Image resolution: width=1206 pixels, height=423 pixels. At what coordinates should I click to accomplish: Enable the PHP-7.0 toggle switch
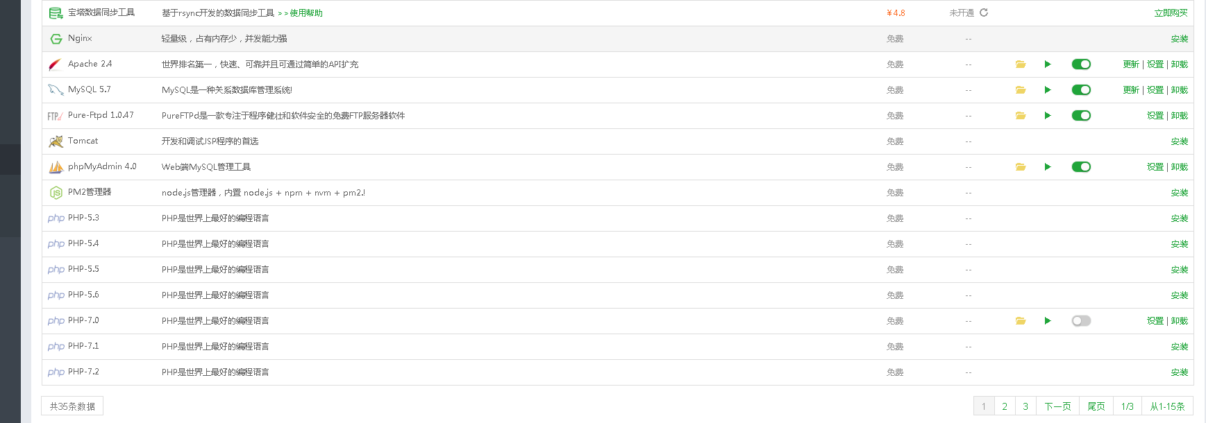click(x=1081, y=321)
